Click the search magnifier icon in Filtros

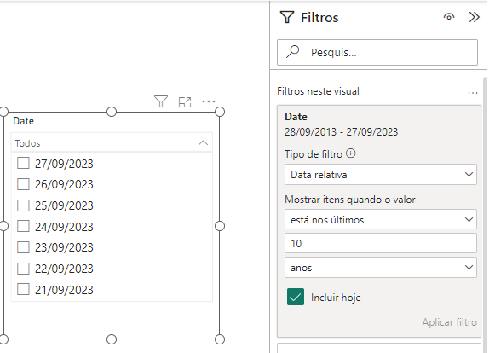[292, 52]
